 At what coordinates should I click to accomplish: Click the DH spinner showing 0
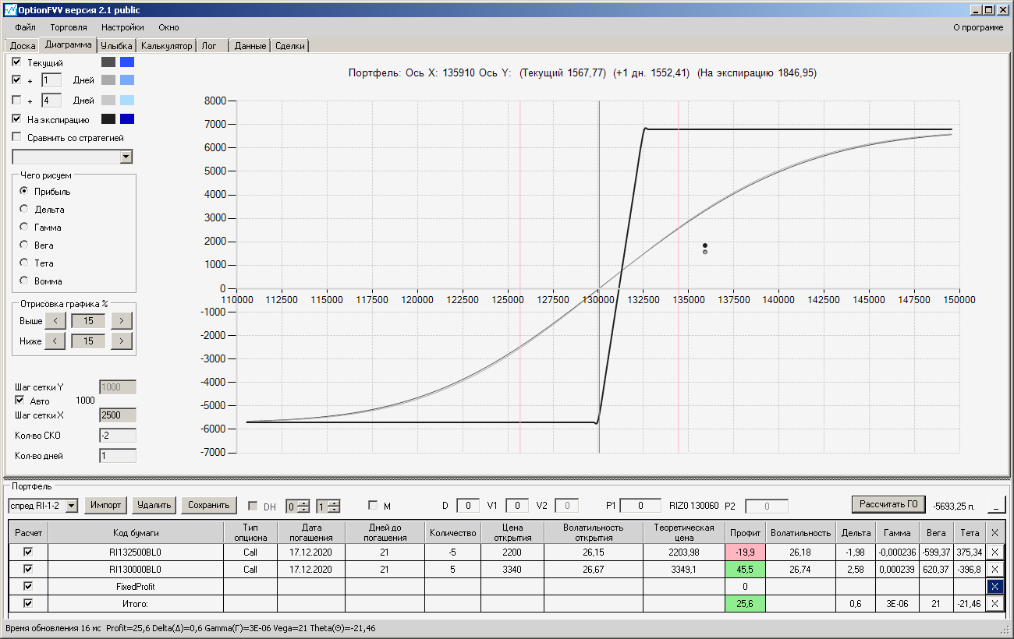[x=297, y=506]
